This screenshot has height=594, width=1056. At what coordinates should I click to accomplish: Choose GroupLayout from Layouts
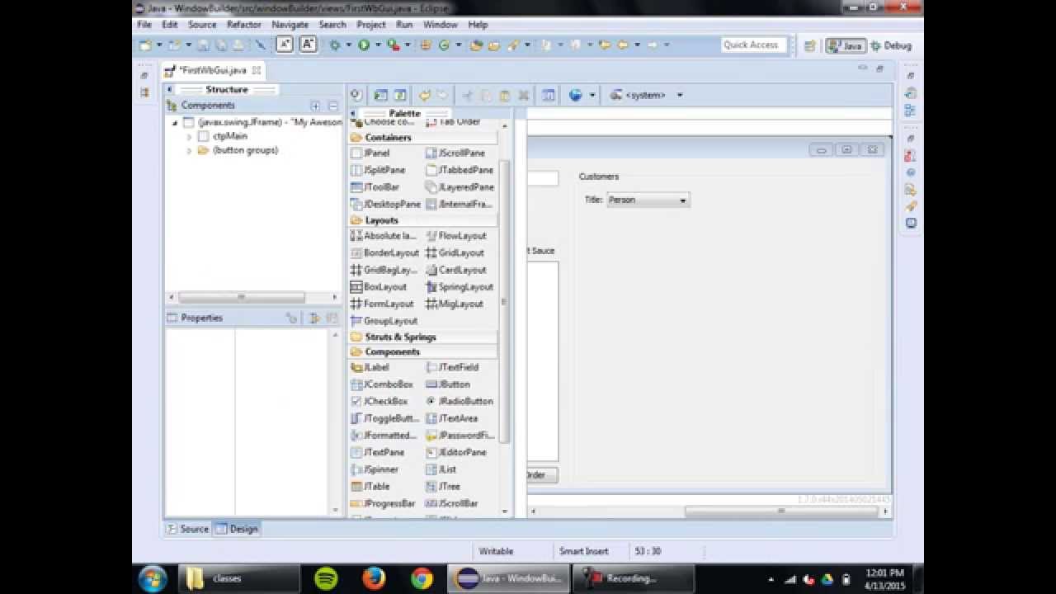pos(384,321)
